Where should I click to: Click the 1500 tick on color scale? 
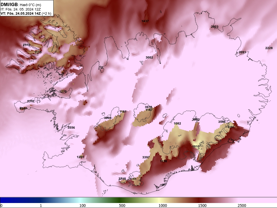[202, 206]
